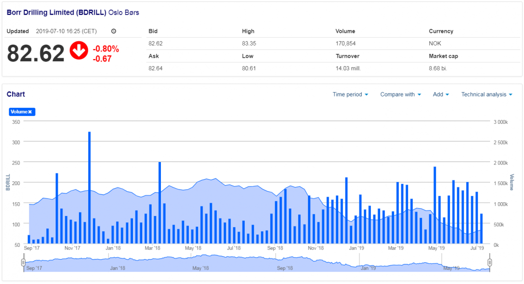Screen dimensions: 524x284
Task: Click the red down-arrow price change icon
Action: [79, 51]
